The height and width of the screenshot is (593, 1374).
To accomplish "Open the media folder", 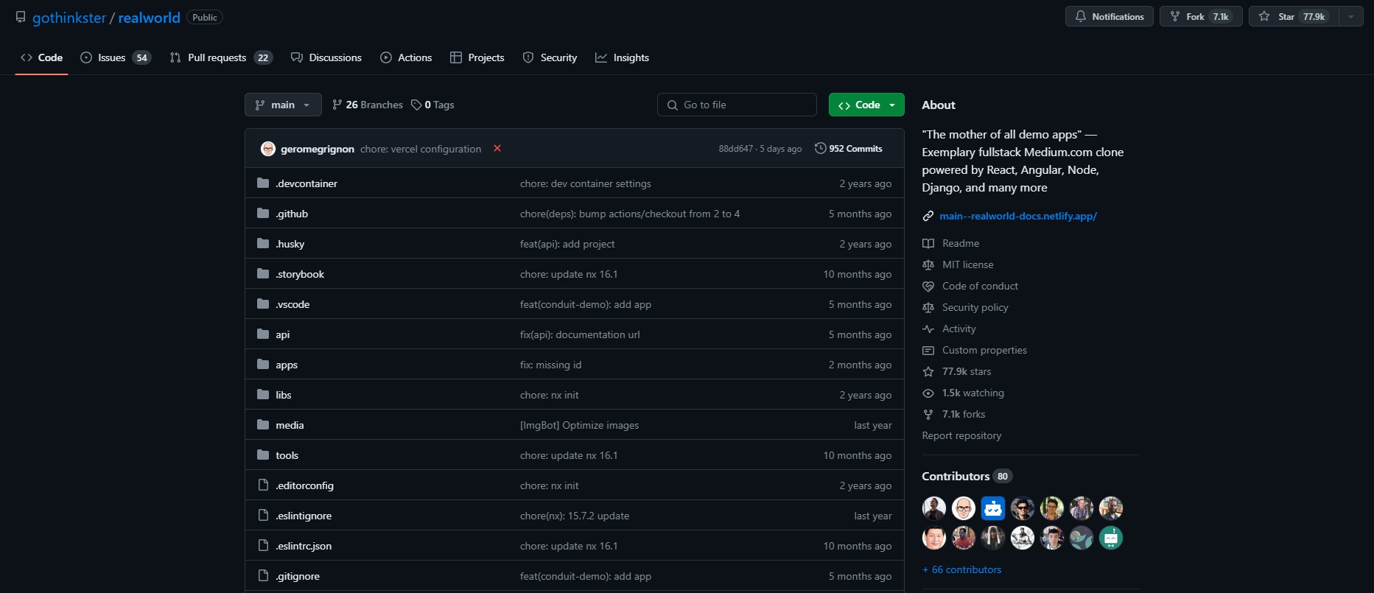I will (290, 425).
